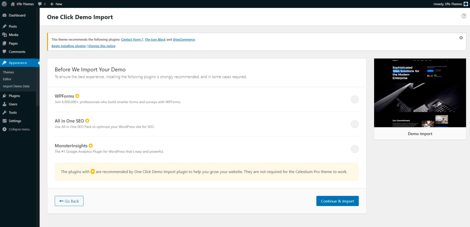470x227 pixels.
Task: Open The Icon Block plugin link
Action: pos(155,40)
